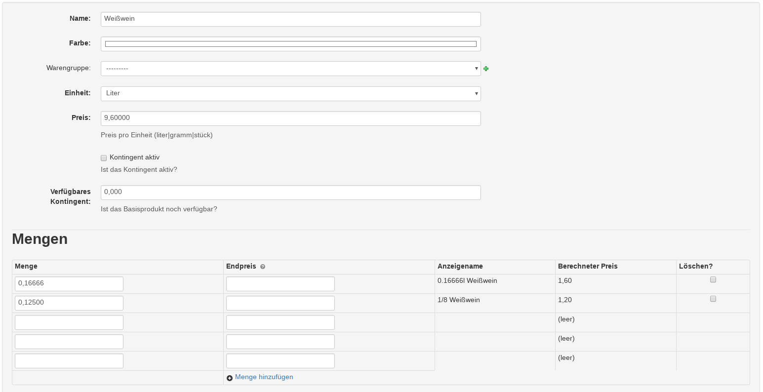
Task: Select the Menge field with 0,12500
Action: (69, 303)
